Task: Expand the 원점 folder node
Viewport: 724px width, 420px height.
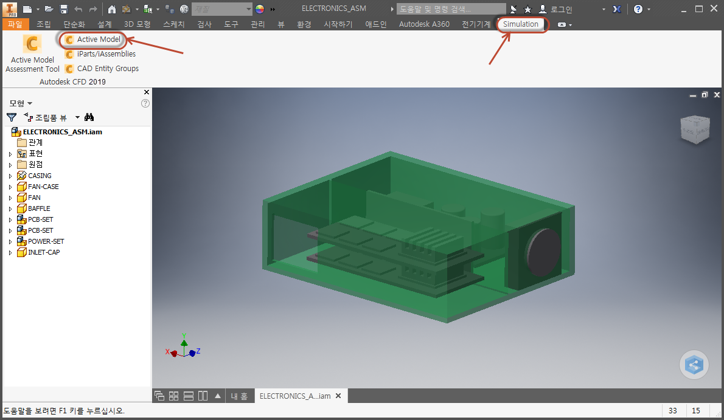Action: point(10,165)
